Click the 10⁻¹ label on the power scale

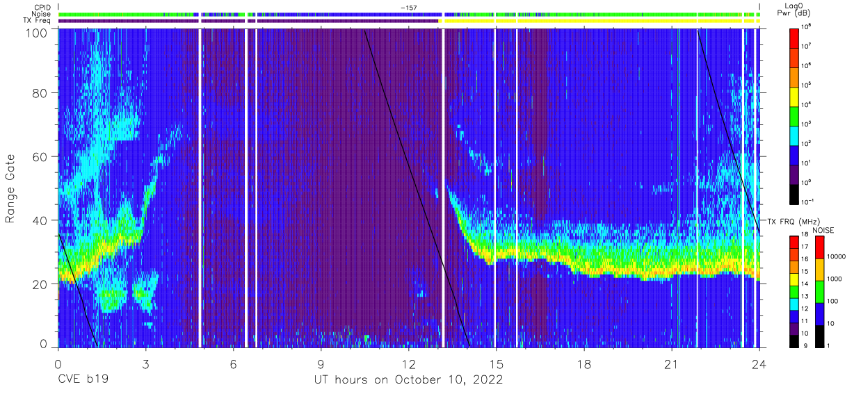point(808,202)
